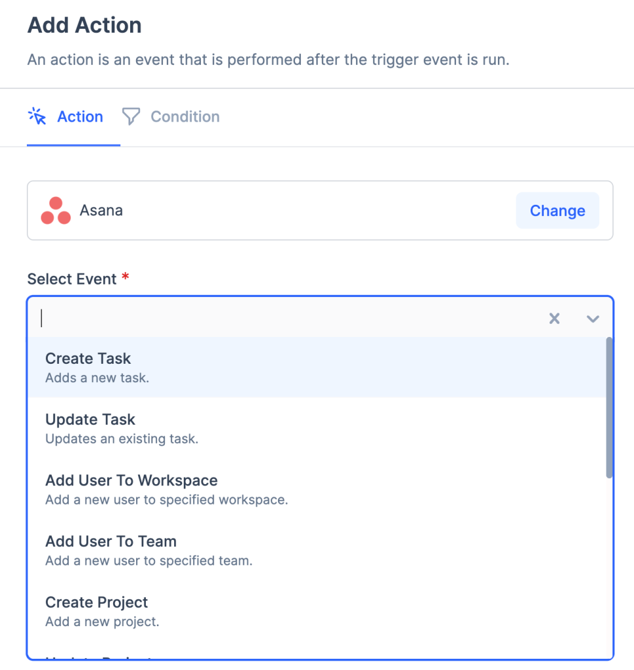
Task: Choose the Create Project event
Action: click(x=97, y=602)
